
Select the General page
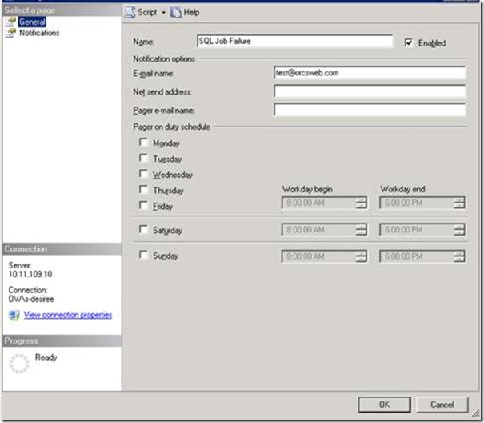pyautogui.click(x=31, y=22)
